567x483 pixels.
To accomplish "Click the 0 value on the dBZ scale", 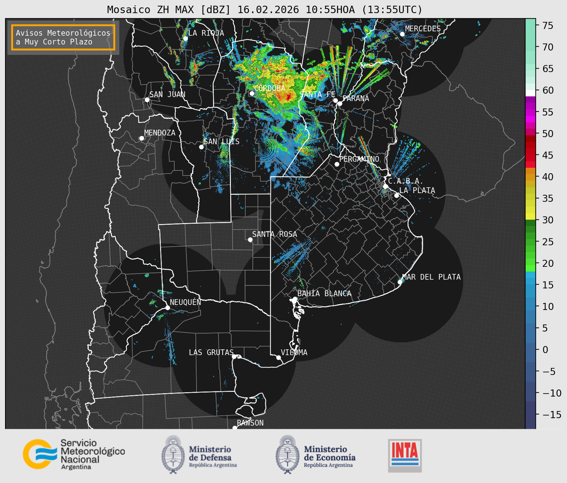I will pos(545,350).
